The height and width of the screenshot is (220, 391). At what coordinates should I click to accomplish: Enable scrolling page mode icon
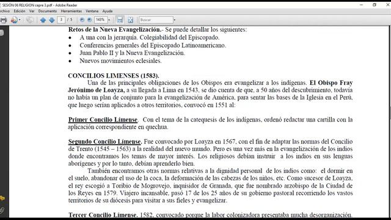point(120,20)
